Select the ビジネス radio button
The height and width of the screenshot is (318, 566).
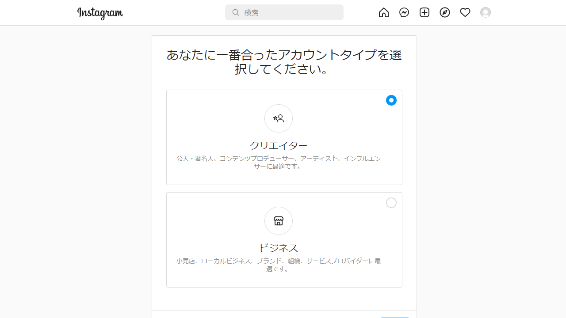point(391,203)
